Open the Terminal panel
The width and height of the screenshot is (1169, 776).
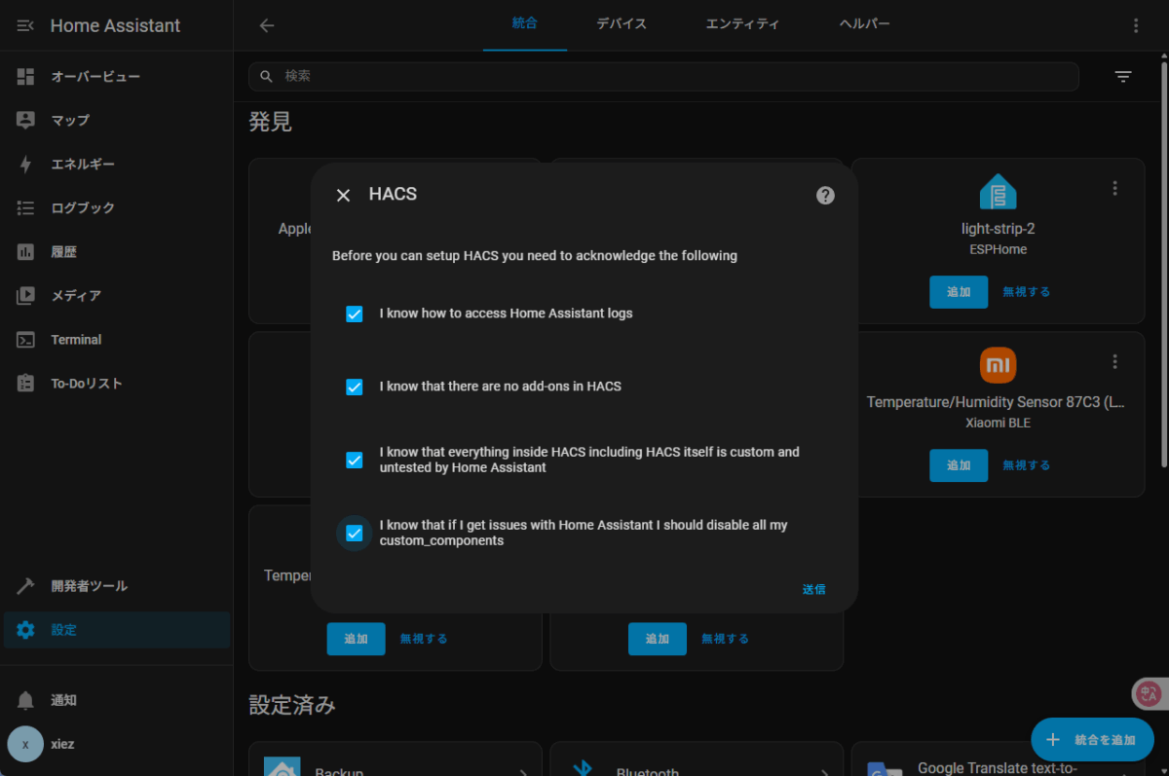pyautogui.click(x=117, y=340)
